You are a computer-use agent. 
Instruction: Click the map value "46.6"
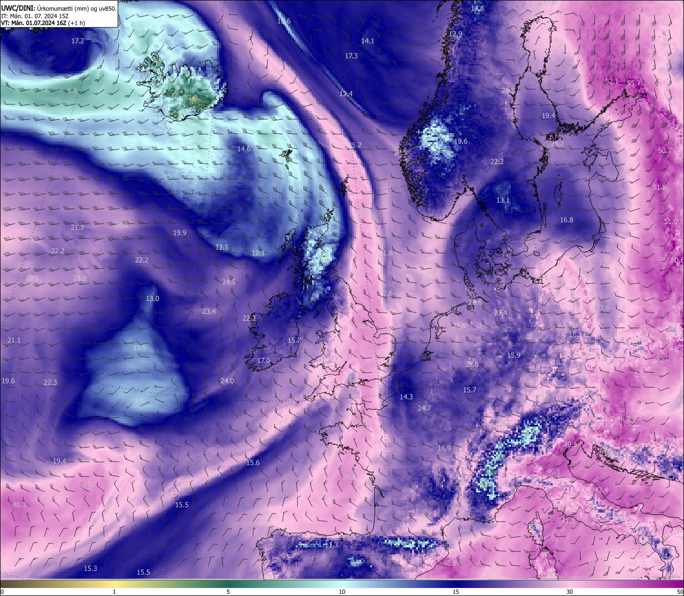click(x=450, y=563)
